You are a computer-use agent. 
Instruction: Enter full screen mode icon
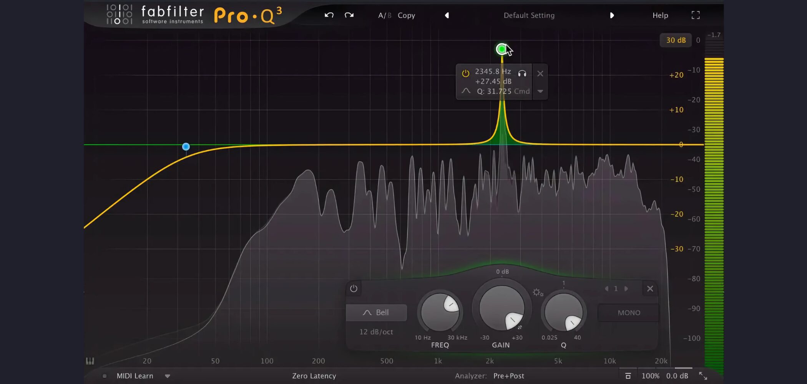coord(696,15)
